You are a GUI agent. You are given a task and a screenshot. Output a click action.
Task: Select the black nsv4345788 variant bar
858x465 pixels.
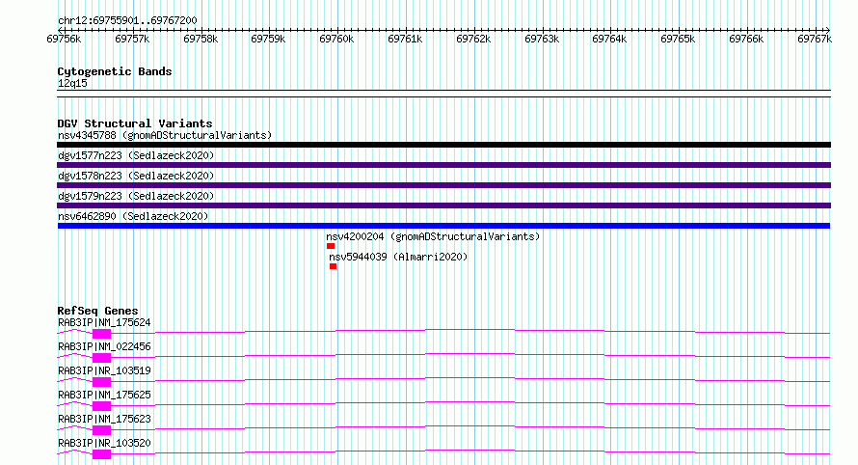(443, 145)
